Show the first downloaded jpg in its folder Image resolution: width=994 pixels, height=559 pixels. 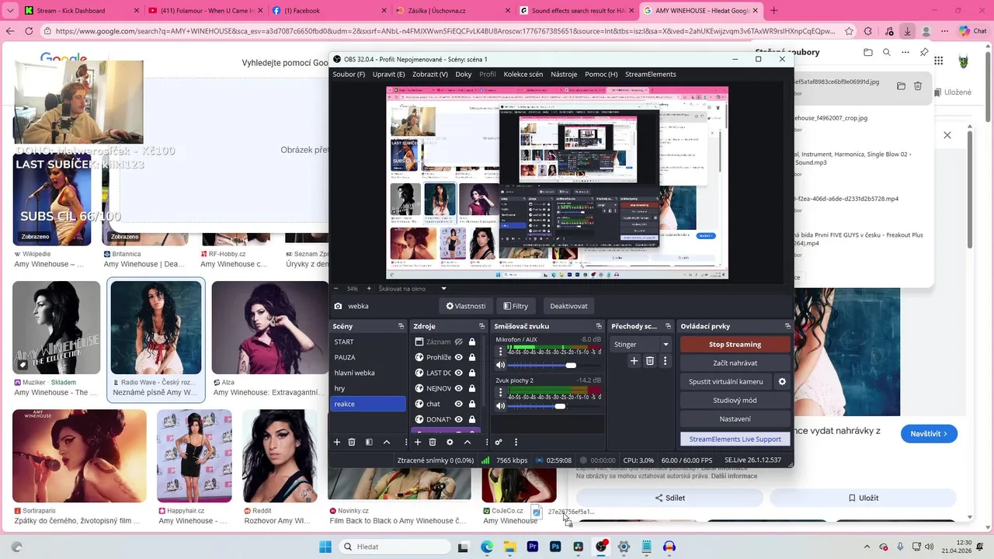click(x=901, y=86)
